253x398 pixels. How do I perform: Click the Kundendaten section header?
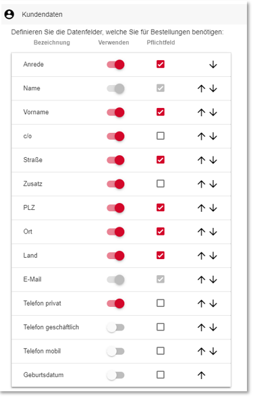(x=124, y=14)
